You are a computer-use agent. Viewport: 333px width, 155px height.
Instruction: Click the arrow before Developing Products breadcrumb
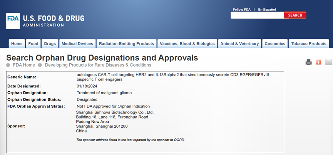click(40, 65)
